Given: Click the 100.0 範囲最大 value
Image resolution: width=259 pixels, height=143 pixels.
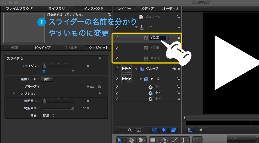Looking at the screenshot, I should point(85,108).
